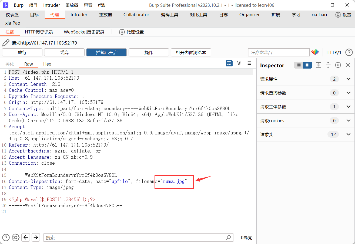Screen dimensions: 355x244
Task: Open 代理设置 proxy settings
Action: [x=131, y=32]
